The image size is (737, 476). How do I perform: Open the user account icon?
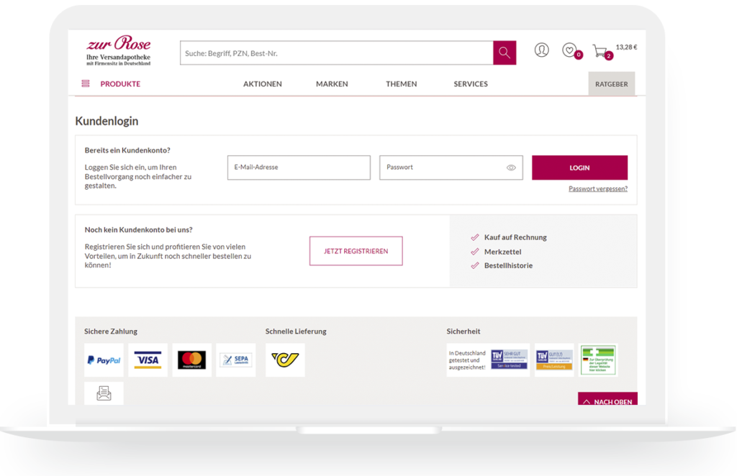point(541,50)
